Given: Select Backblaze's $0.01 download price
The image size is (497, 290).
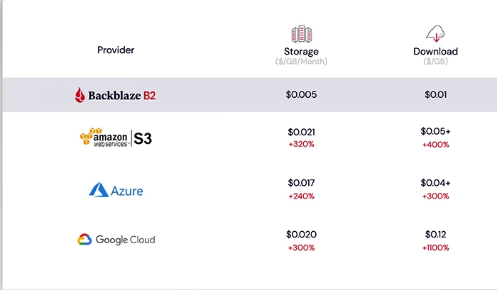Looking at the screenshot, I should pos(435,94).
